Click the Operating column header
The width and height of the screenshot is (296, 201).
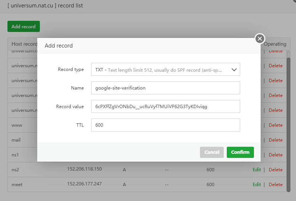coord(275,44)
